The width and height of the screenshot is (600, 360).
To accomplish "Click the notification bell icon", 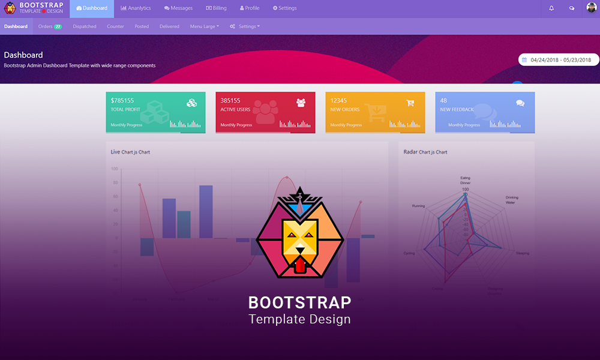I will [x=551, y=8].
